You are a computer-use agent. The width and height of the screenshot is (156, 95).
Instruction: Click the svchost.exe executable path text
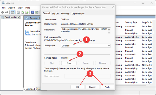[69, 40]
